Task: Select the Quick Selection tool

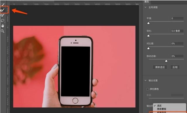Action: click(x=3, y=5)
